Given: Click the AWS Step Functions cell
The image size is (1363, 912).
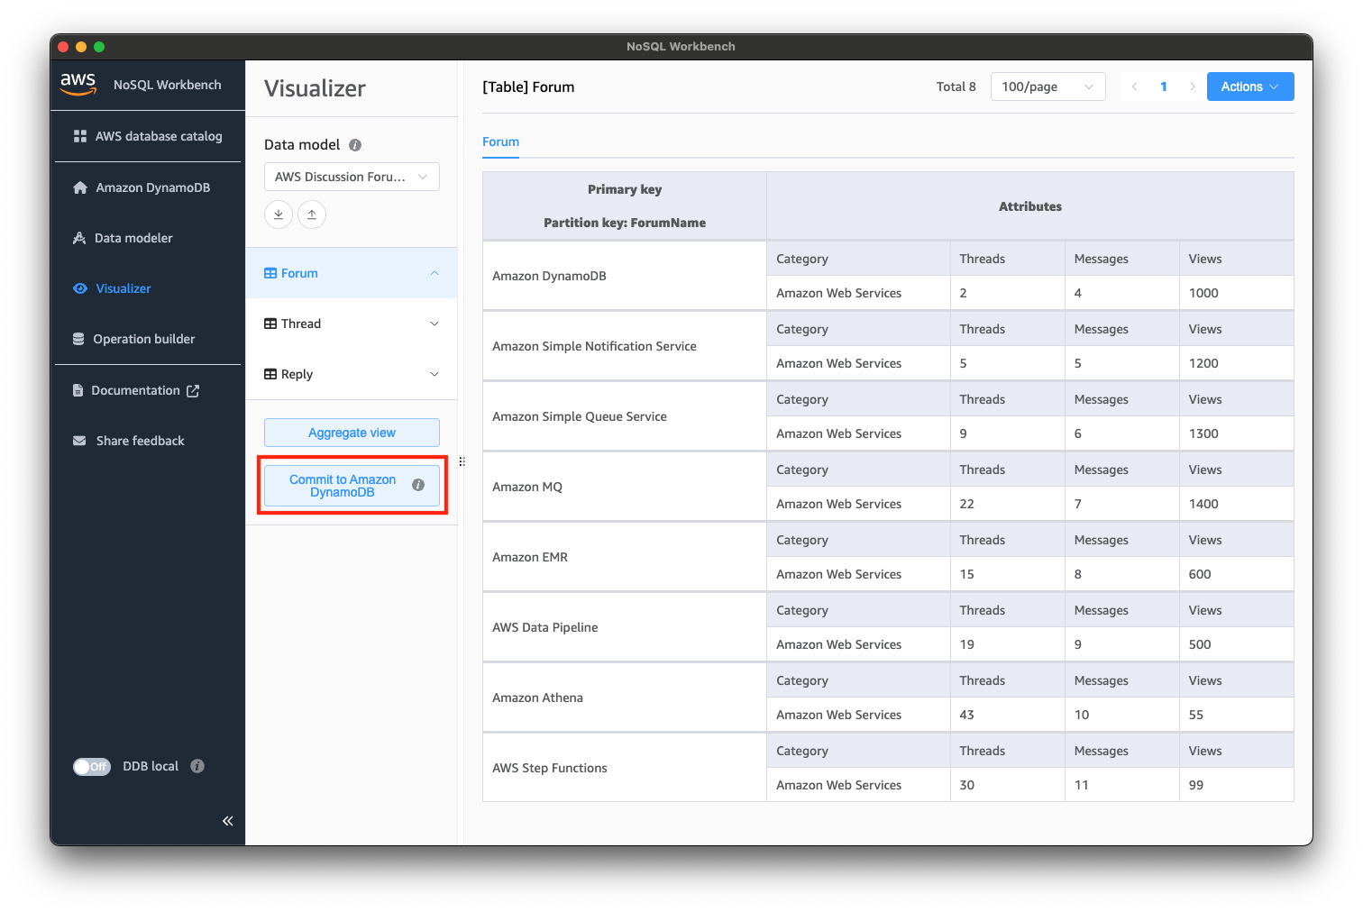Looking at the screenshot, I should click(x=625, y=768).
